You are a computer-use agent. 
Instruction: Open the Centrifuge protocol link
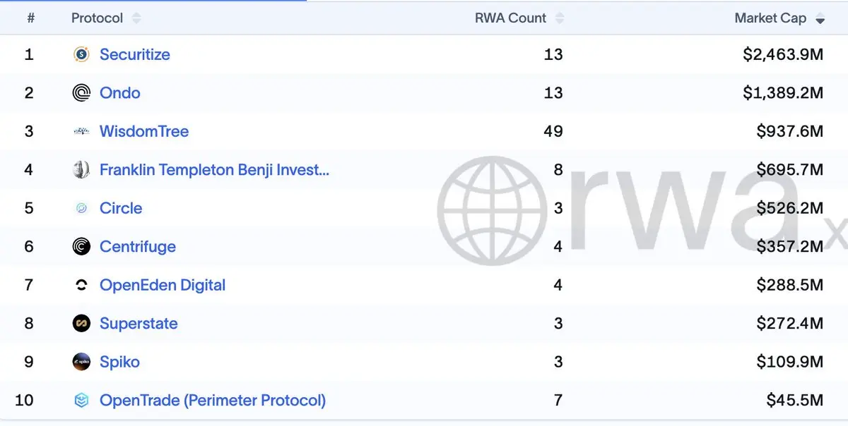point(138,247)
